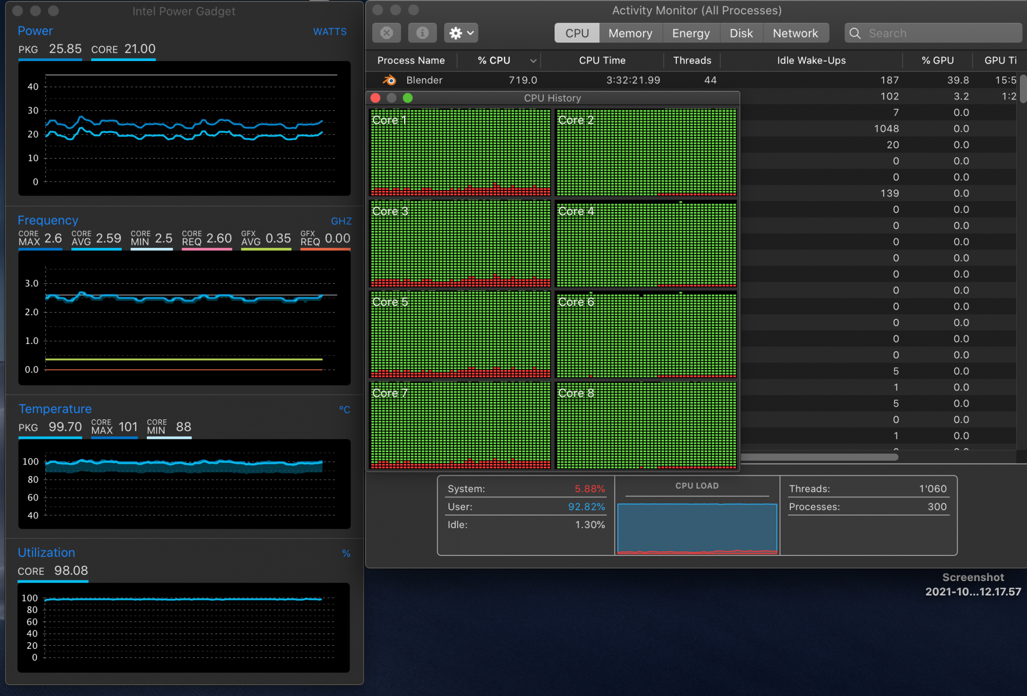
Task: Click the Blender 719.0 CPU value
Action: pos(523,80)
